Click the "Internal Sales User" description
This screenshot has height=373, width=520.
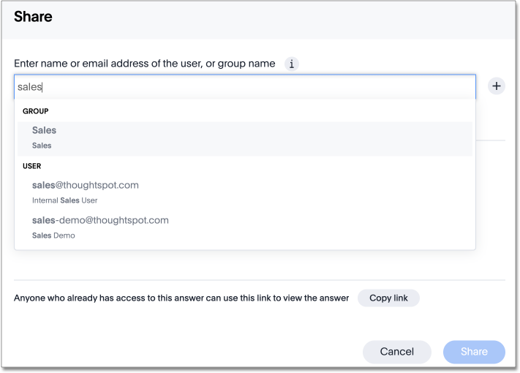64,200
